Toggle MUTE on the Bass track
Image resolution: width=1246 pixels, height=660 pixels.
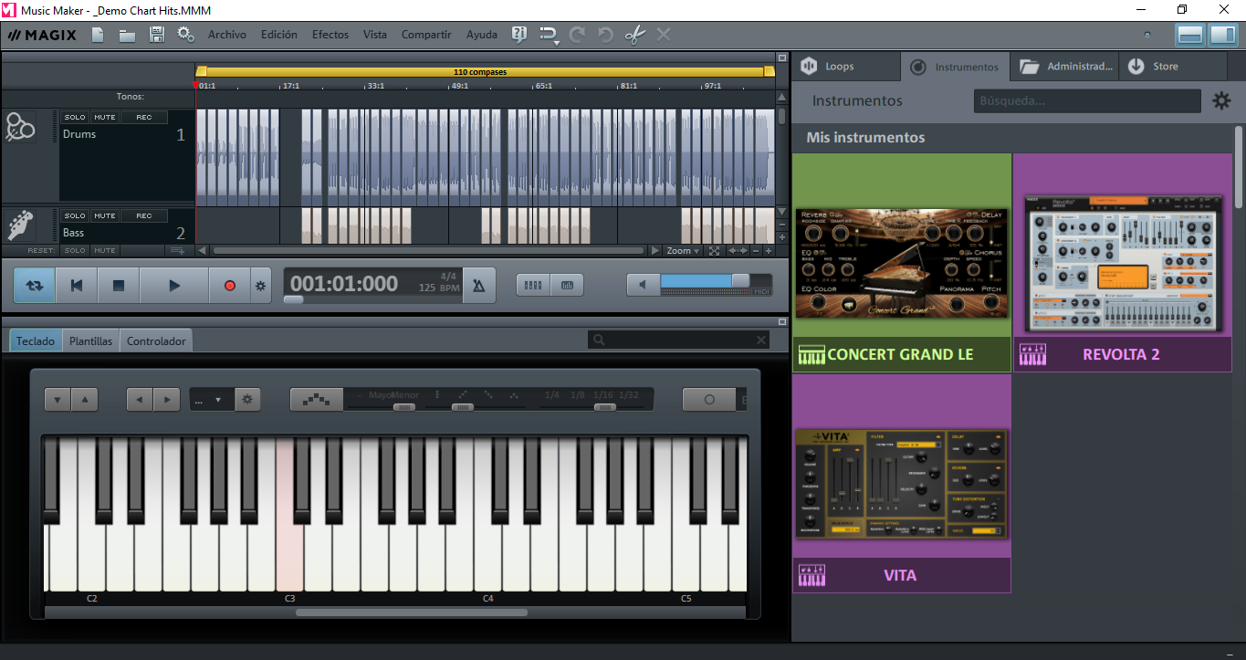pos(105,216)
